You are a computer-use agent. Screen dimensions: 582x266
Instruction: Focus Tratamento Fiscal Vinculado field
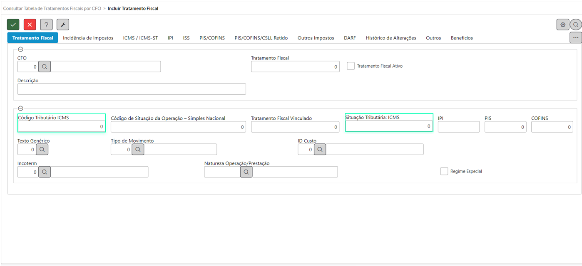(x=295, y=127)
